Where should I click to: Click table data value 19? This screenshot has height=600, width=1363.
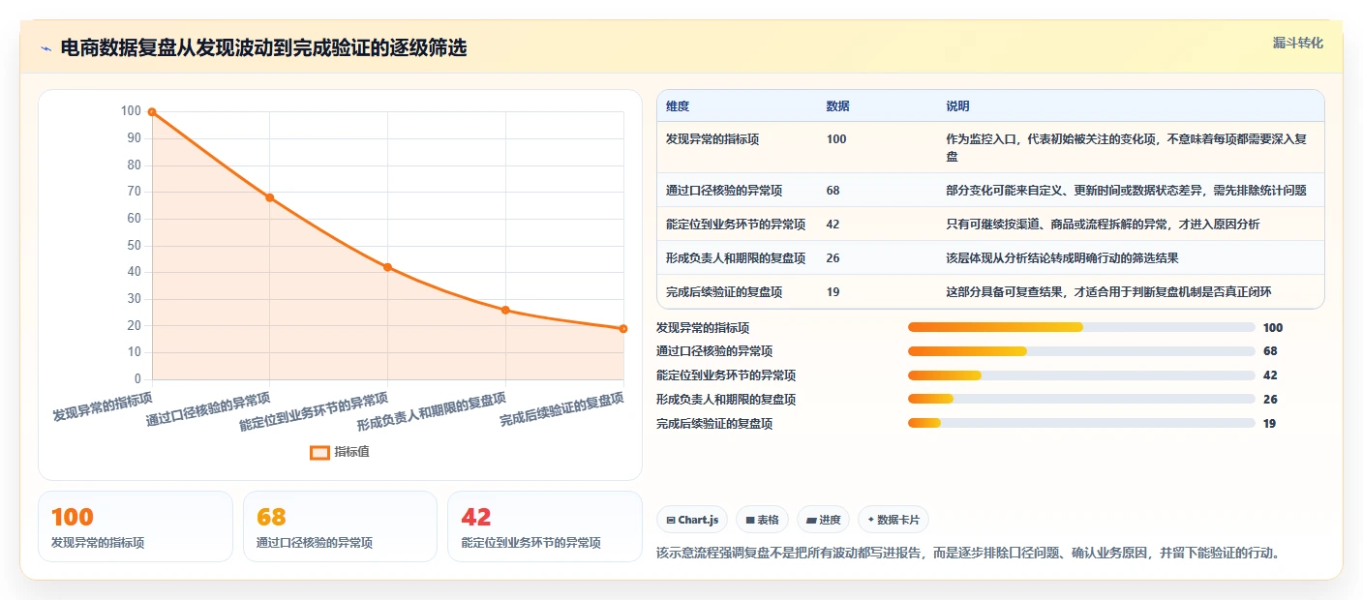pyautogui.click(x=833, y=292)
